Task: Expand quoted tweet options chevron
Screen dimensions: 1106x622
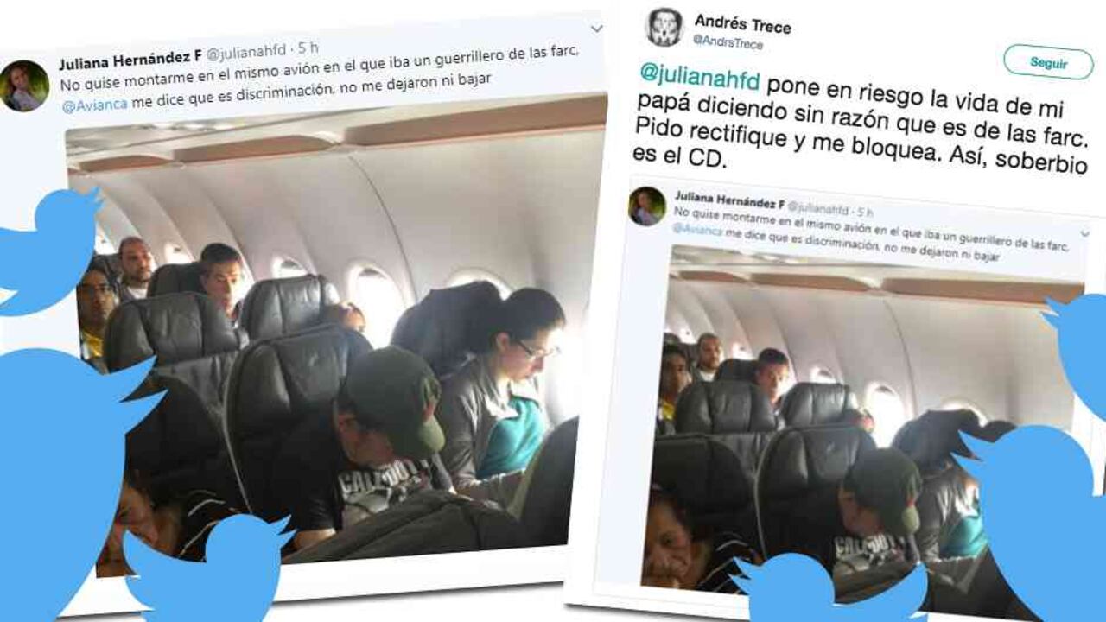Action: [1085, 233]
